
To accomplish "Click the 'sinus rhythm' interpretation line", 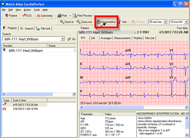I will pyautogui.click(x=145, y=118).
